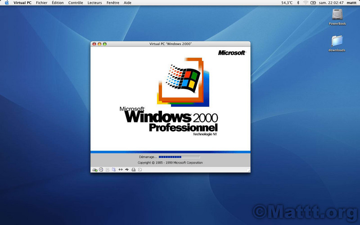Click the Démarrage... label

(x=148, y=157)
